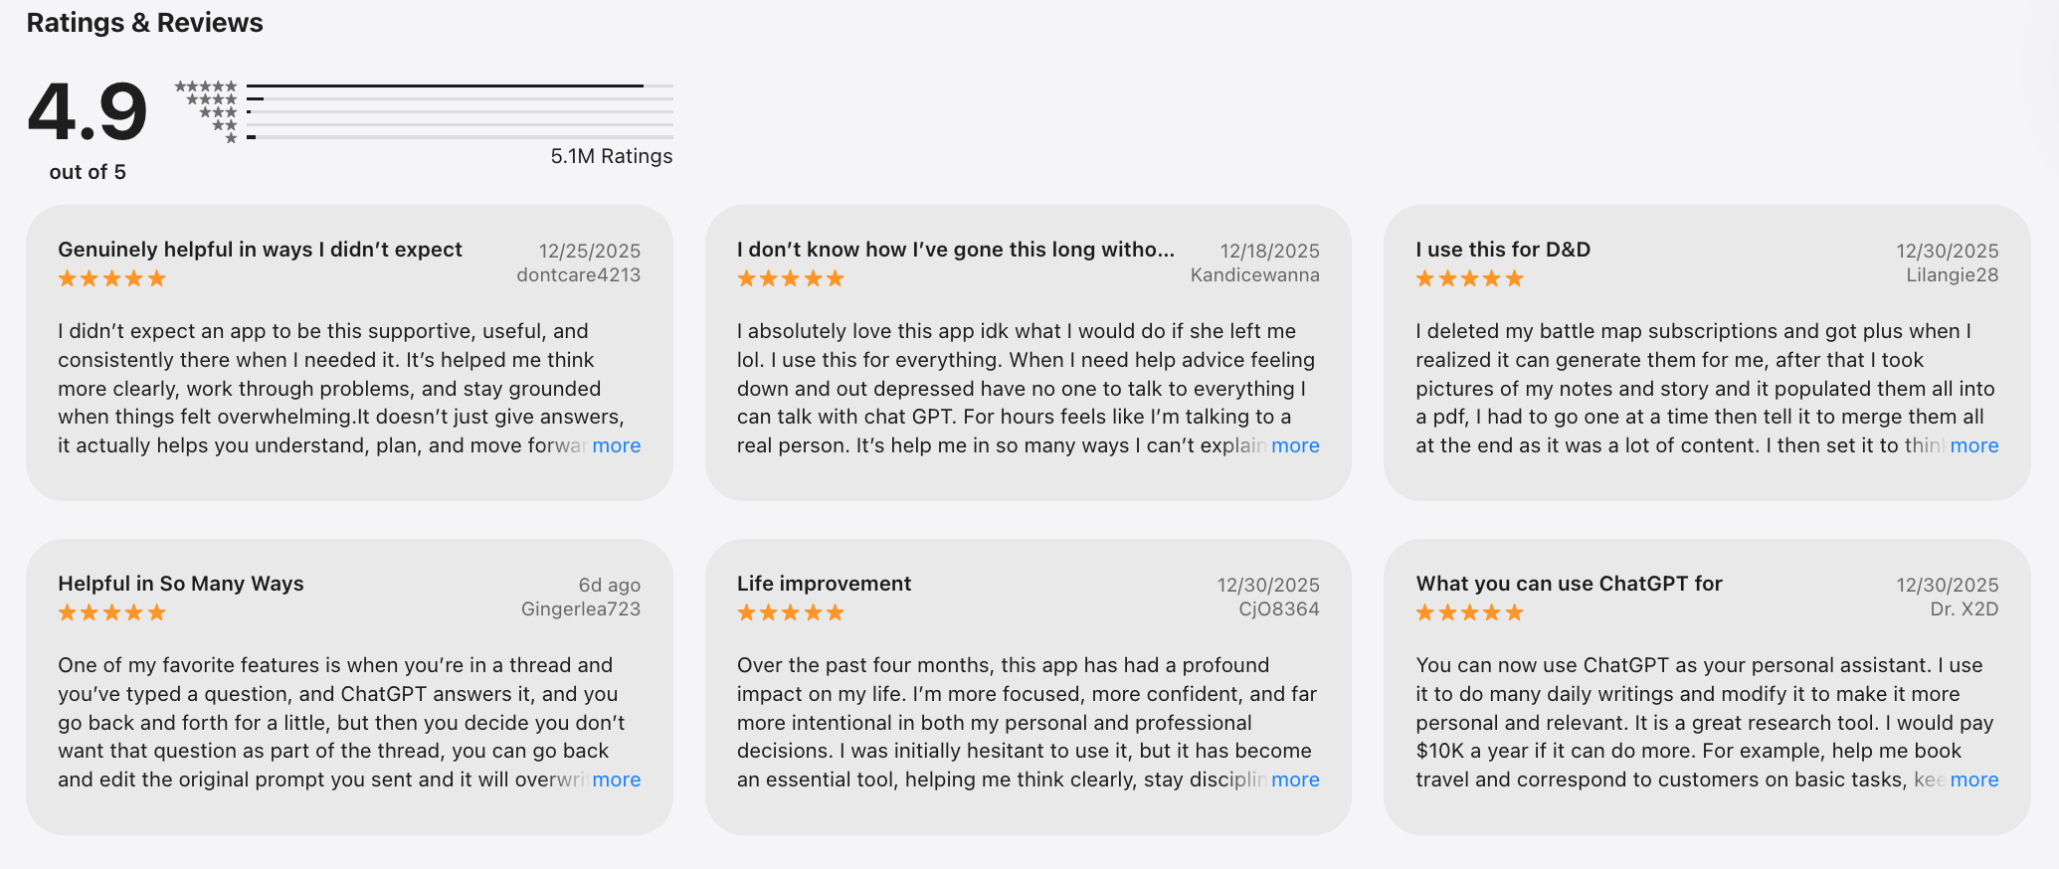The width and height of the screenshot is (2059, 869).
Task: Click the large 4.9 rating score
Action: pos(88,111)
